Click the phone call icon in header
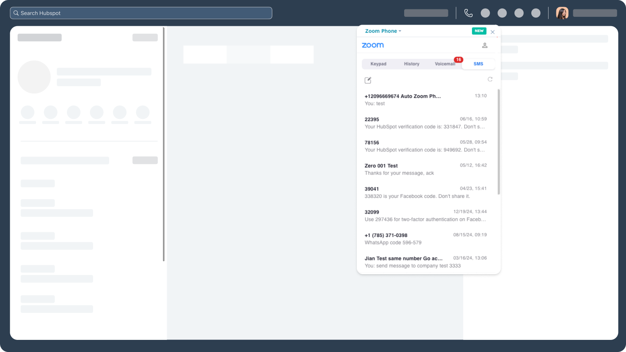 point(468,13)
